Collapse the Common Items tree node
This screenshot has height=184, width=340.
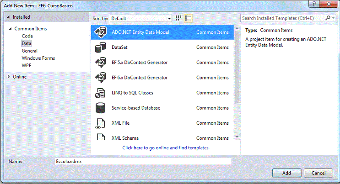pos(10,29)
